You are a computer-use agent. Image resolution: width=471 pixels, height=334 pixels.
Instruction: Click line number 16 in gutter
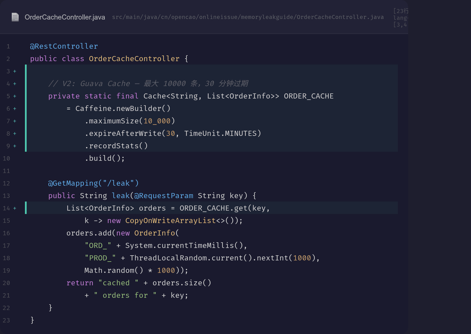(7, 233)
